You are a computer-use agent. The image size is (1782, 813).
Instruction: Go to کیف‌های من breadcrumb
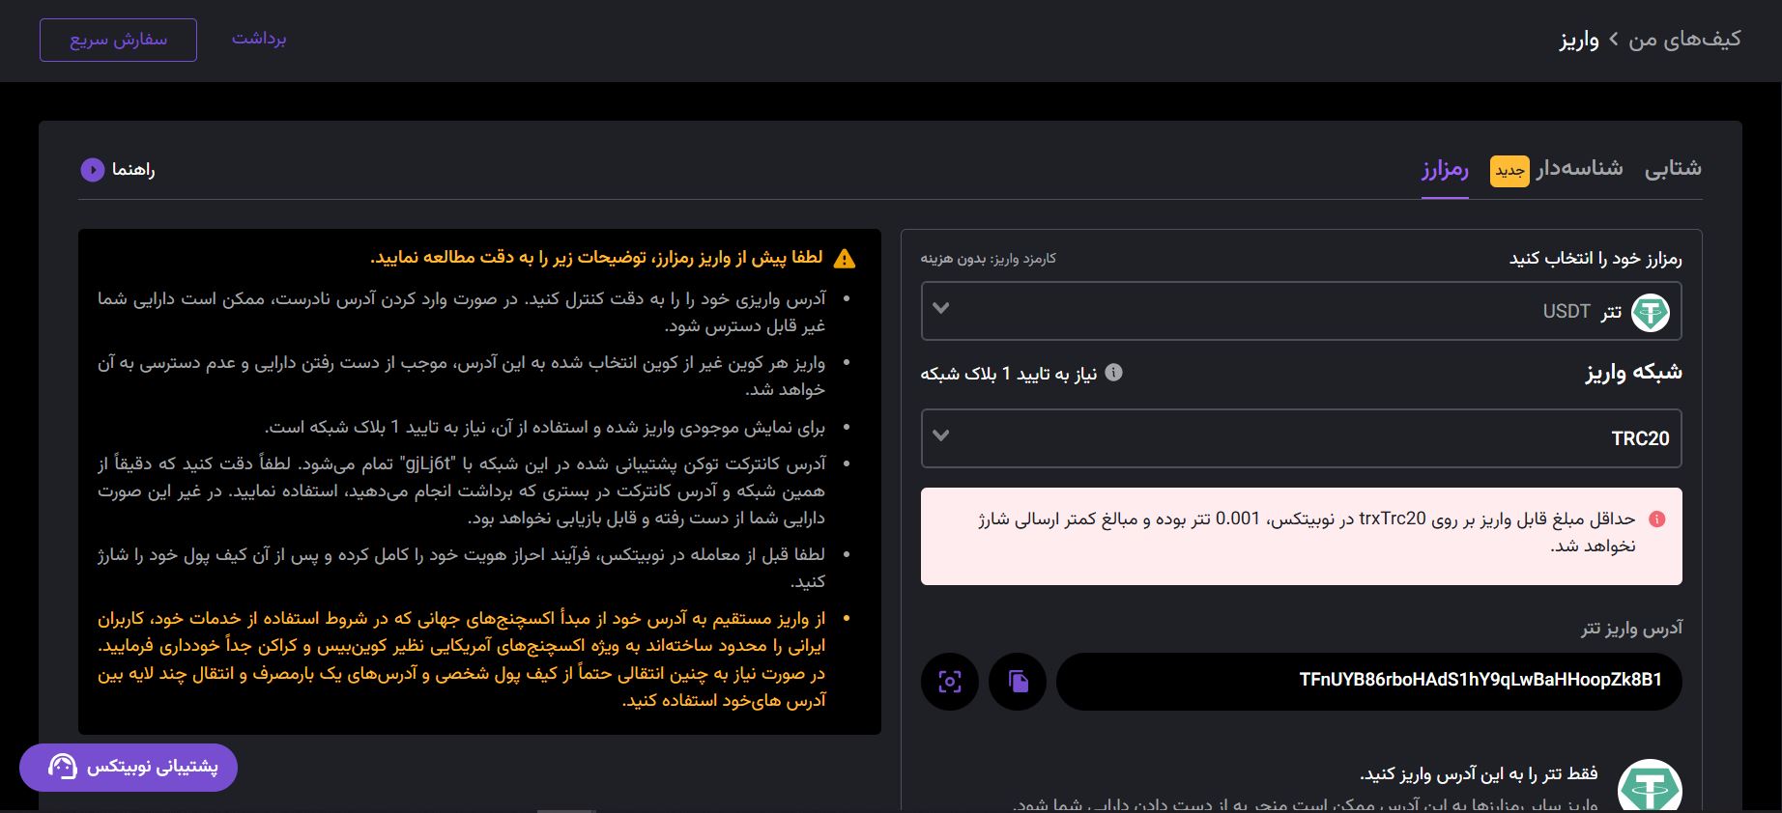point(1684,39)
